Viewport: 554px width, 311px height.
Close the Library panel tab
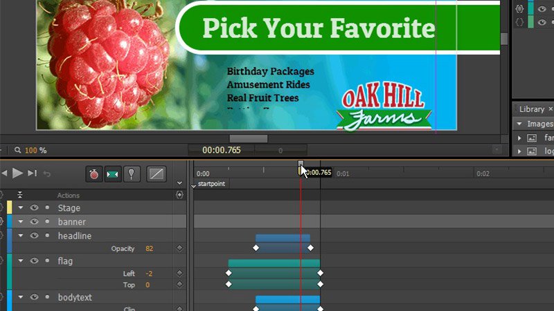coord(551,109)
